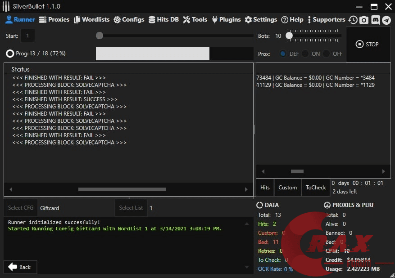Select the DEF proxy mode radio button

pos(283,54)
